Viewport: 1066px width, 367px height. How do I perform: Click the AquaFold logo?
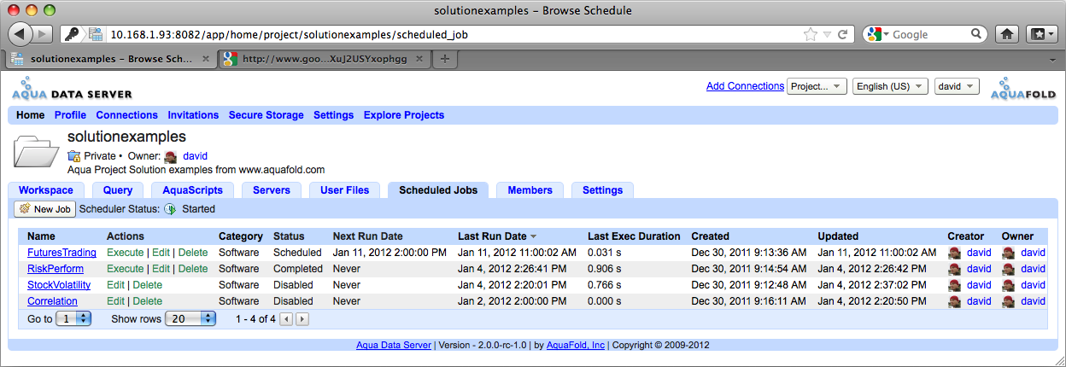(x=1023, y=90)
